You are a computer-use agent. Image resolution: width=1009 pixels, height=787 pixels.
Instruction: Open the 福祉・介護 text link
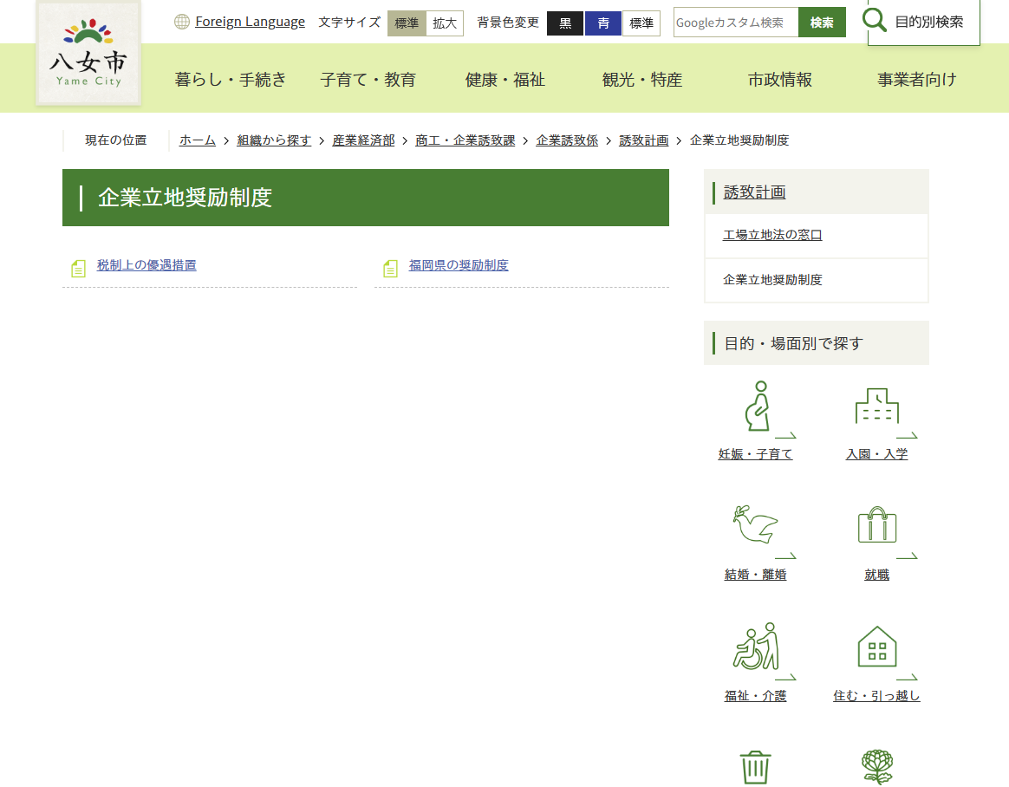[756, 696]
